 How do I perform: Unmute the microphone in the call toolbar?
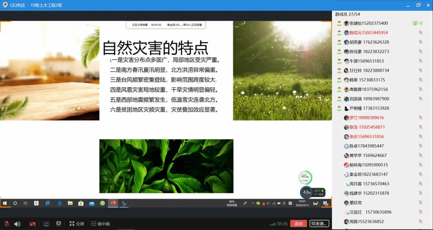(x=7, y=224)
